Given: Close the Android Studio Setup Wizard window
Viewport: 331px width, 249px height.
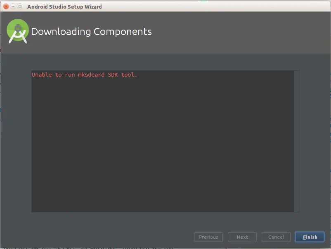Looking at the screenshot, I should 6,7.
